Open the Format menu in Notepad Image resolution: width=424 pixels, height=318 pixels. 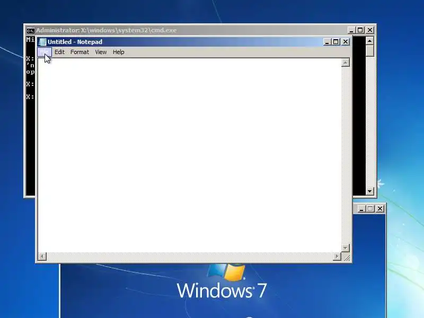[79, 52]
